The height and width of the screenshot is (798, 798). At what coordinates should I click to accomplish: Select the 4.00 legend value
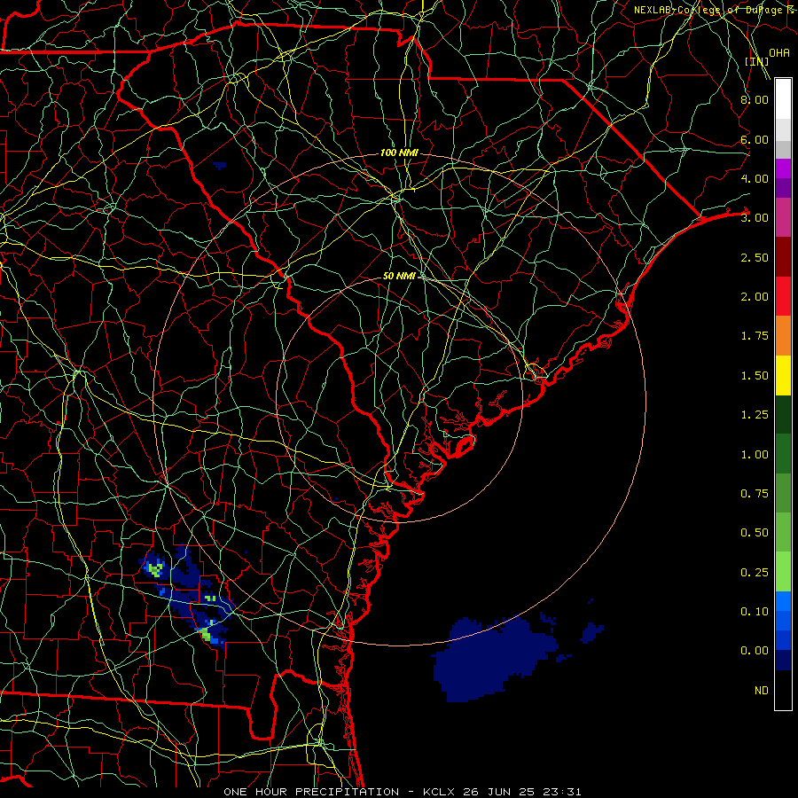point(755,178)
